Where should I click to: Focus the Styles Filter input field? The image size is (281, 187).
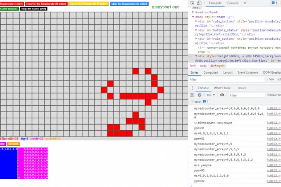click(x=227, y=79)
